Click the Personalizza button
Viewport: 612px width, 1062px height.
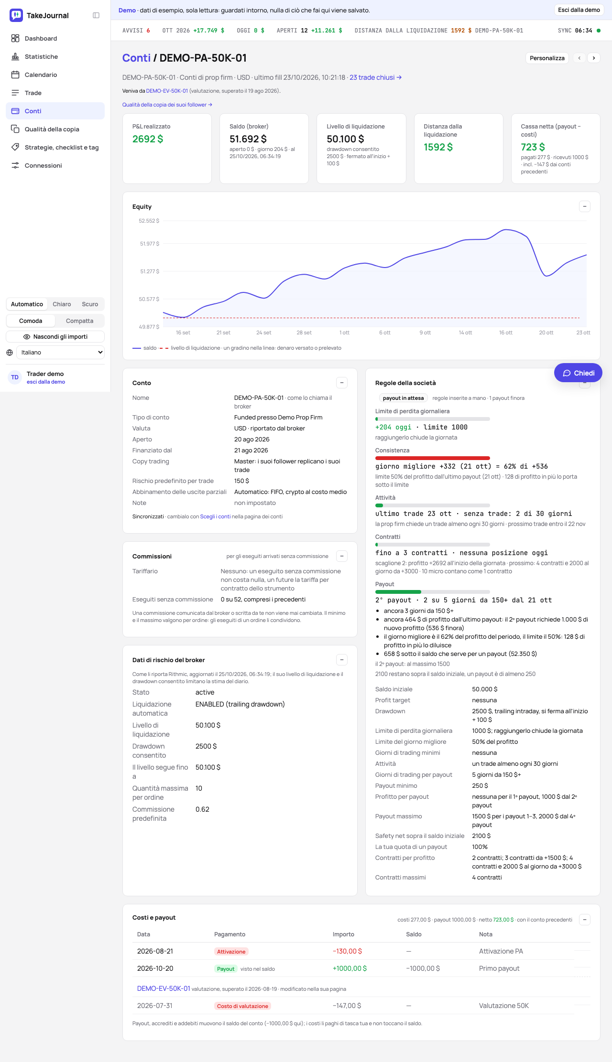(x=547, y=58)
